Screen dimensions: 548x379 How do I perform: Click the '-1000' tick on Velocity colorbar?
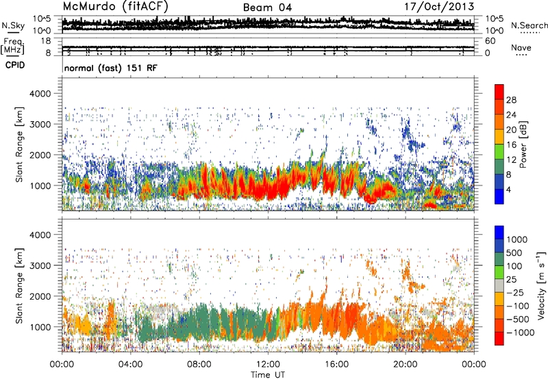(520, 332)
